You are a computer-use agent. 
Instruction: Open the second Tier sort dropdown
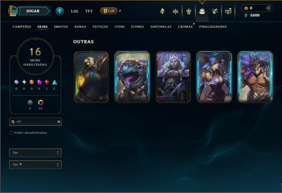coord(35,164)
